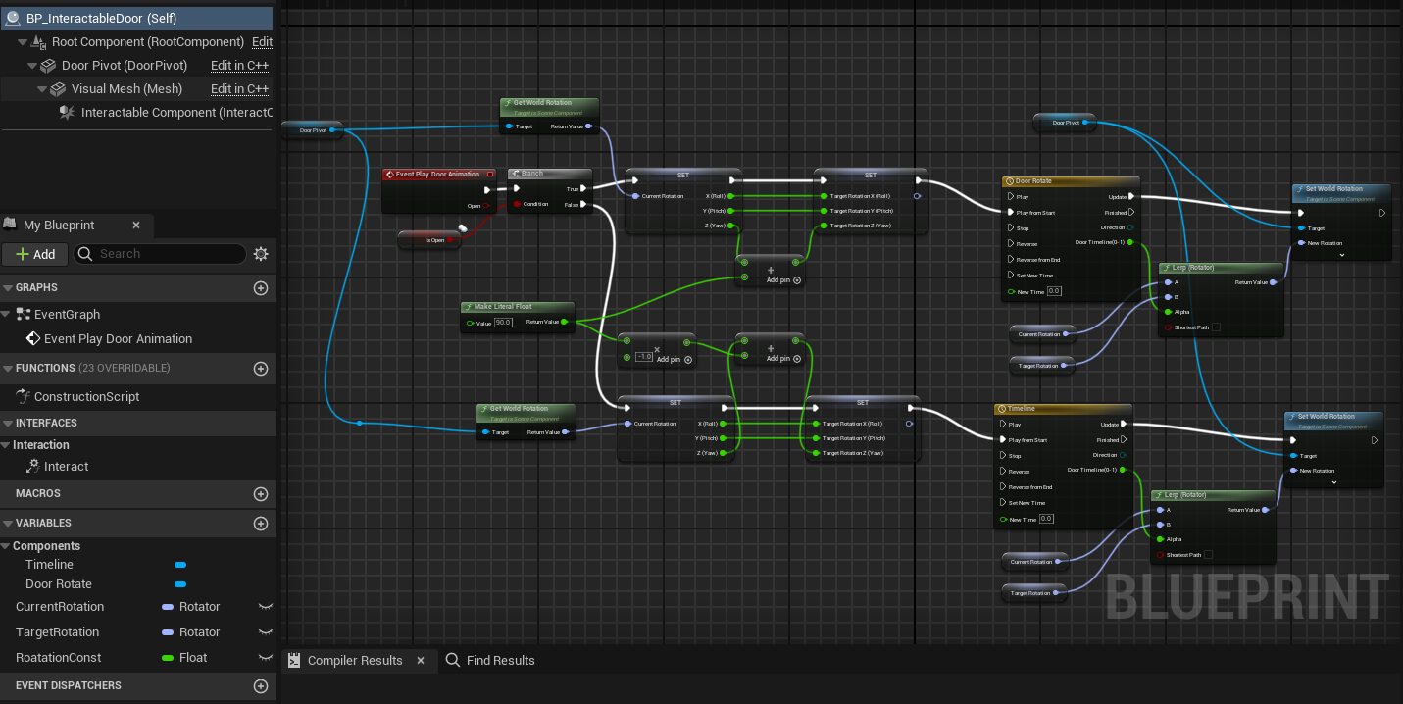Click the My Blueprint book icon
The height and width of the screenshot is (704, 1403).
point(10,226)
